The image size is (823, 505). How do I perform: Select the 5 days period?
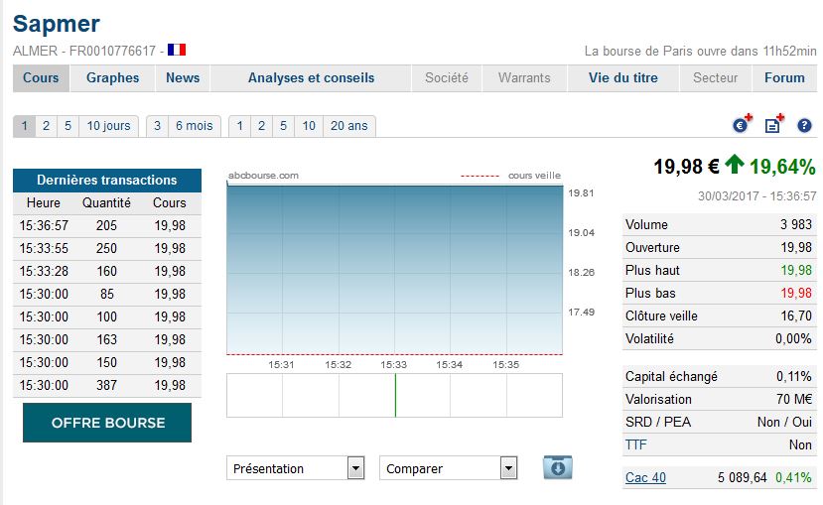click(x=68, y=126)
